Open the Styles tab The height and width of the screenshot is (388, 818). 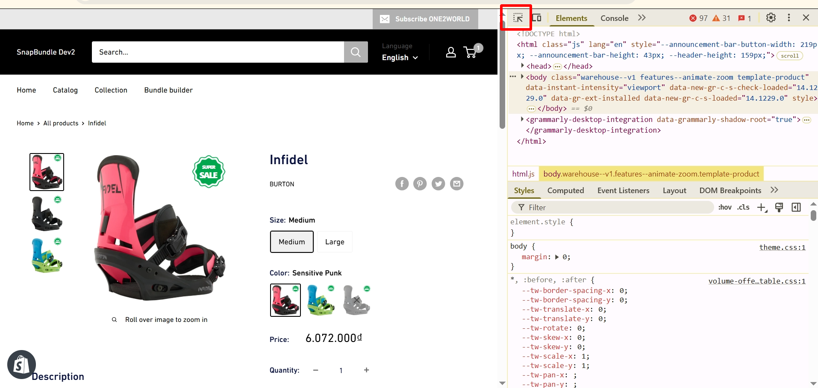[524, 191]
